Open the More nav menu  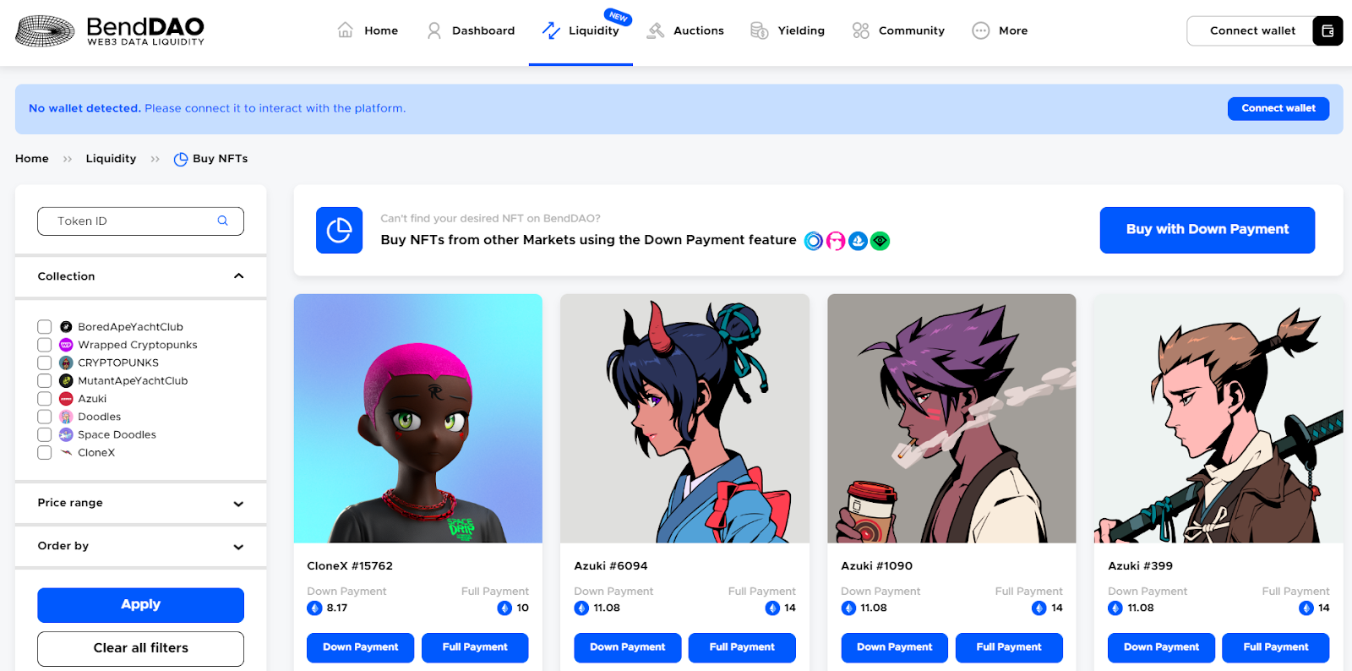click(x=1000, y=30)
